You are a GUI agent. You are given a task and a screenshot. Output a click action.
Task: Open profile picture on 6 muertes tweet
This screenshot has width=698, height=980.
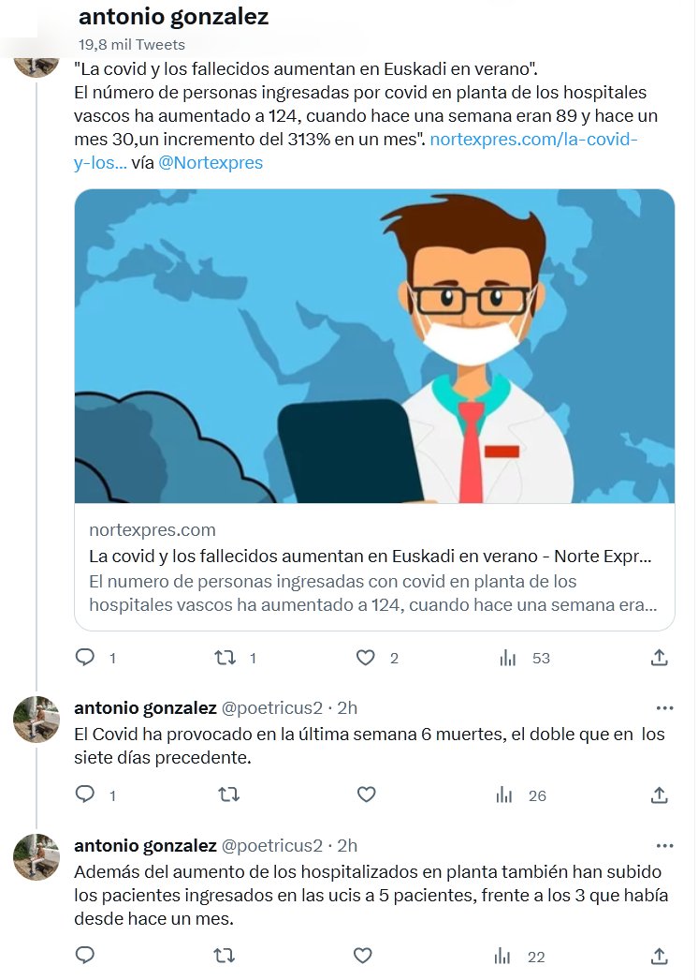coord(36,720)
